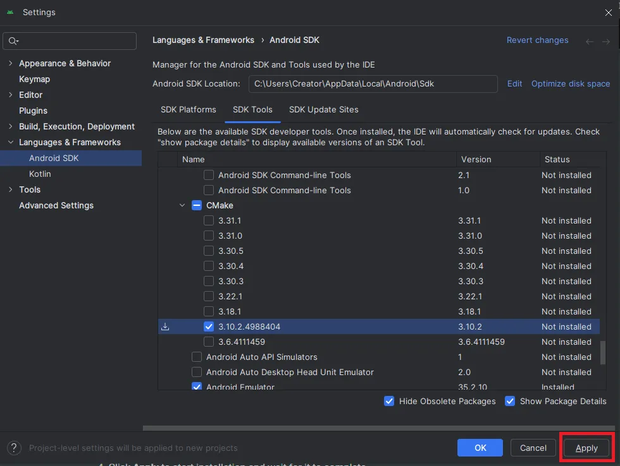This screenshot has width=620, height=466.
Task: Uncheck Show Package Details
Action: click(510, 401)
